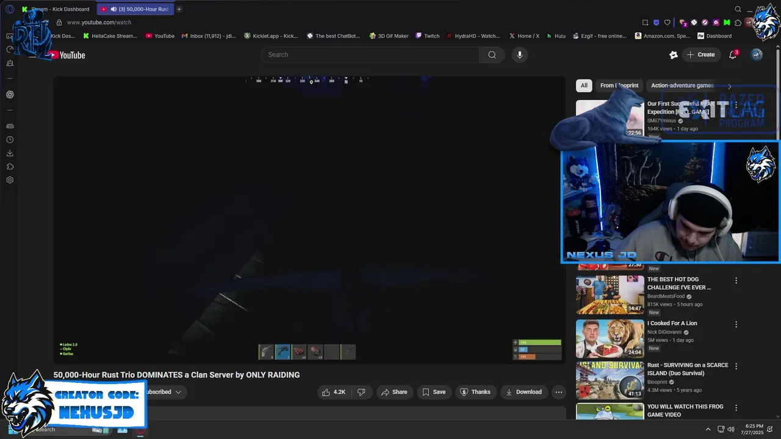Select From Blooprint filter chip
The image size is (781, 439).
(619, 86)
